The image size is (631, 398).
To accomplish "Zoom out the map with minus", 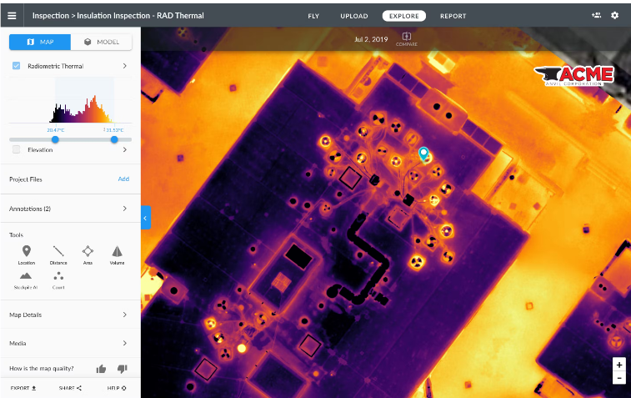I will [x=619, y=378].
